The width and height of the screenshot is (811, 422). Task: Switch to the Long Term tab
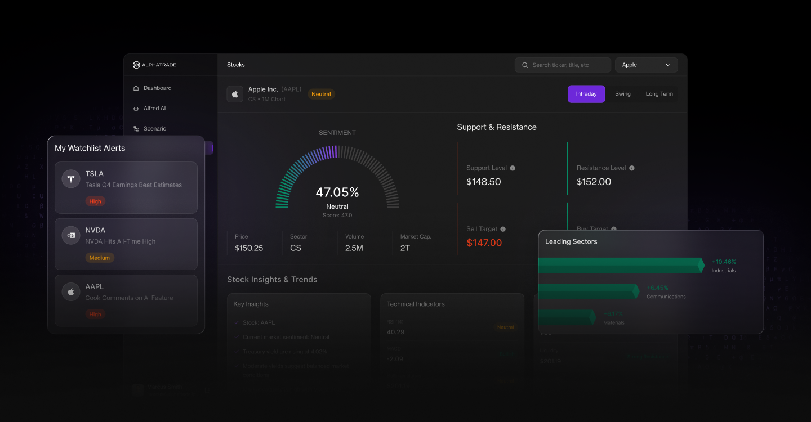[x=659, y=94]
